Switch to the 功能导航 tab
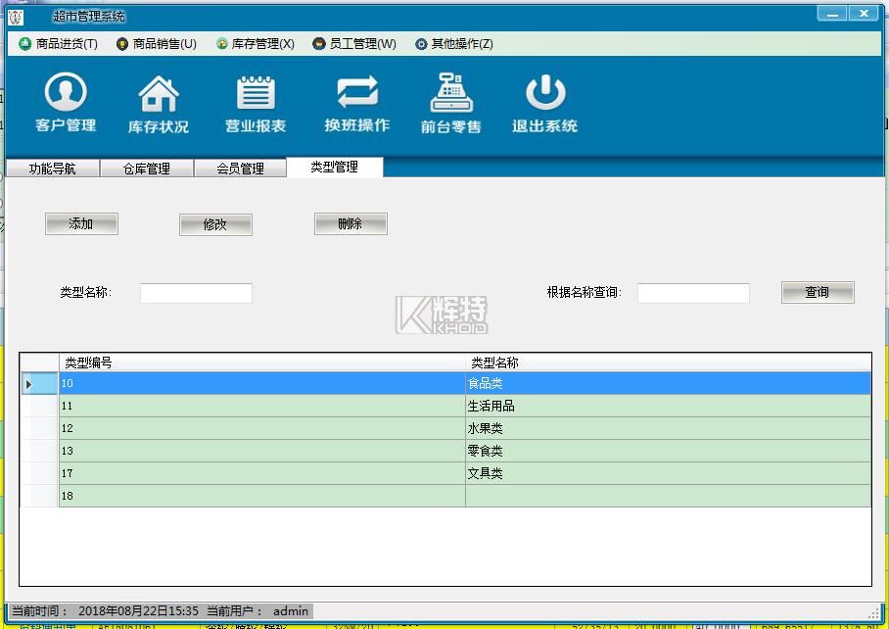Viewport: 889px width, 629px height. point(53,169)
